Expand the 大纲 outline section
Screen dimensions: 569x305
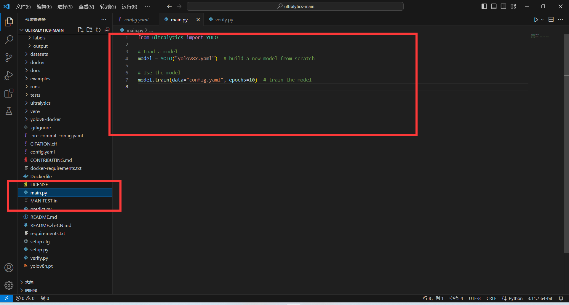pyautogui.click(x=65, y=282)
